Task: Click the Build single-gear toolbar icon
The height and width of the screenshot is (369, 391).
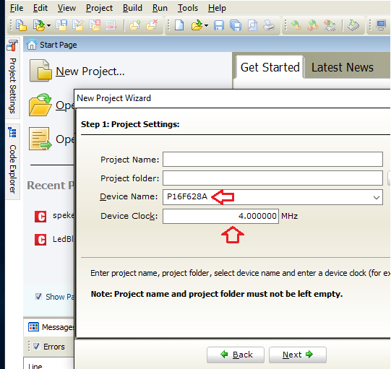Action: pyautogui.click(x=296, y=25)
